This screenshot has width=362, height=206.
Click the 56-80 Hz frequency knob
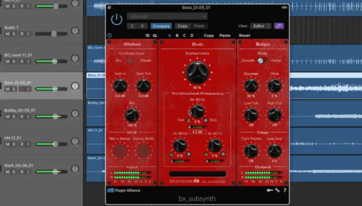point(197,111)
